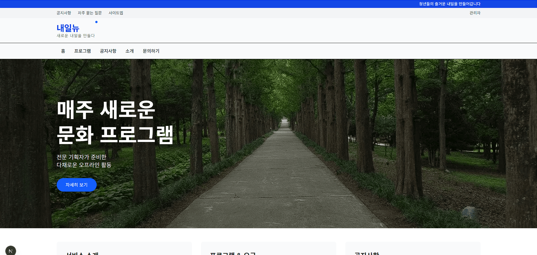Open the 자주 묻는 질문 link
The height and width of the screenshot is (255, 537).
click(90, 13)
